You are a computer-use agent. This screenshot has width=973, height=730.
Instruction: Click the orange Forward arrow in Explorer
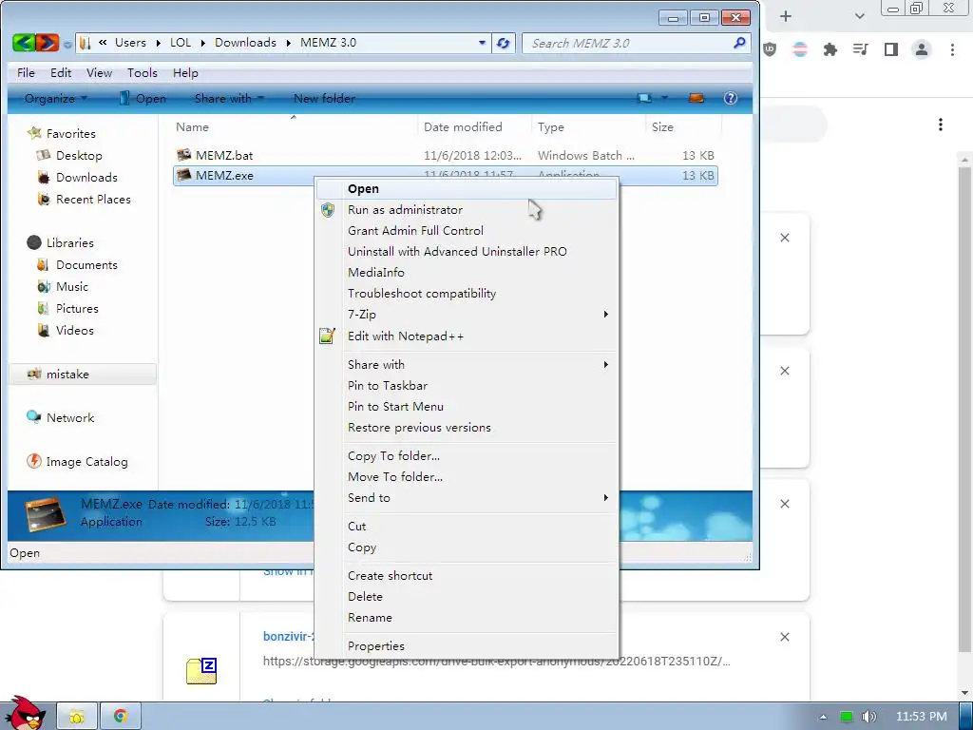pyautogui.click(x=48, y=43)
